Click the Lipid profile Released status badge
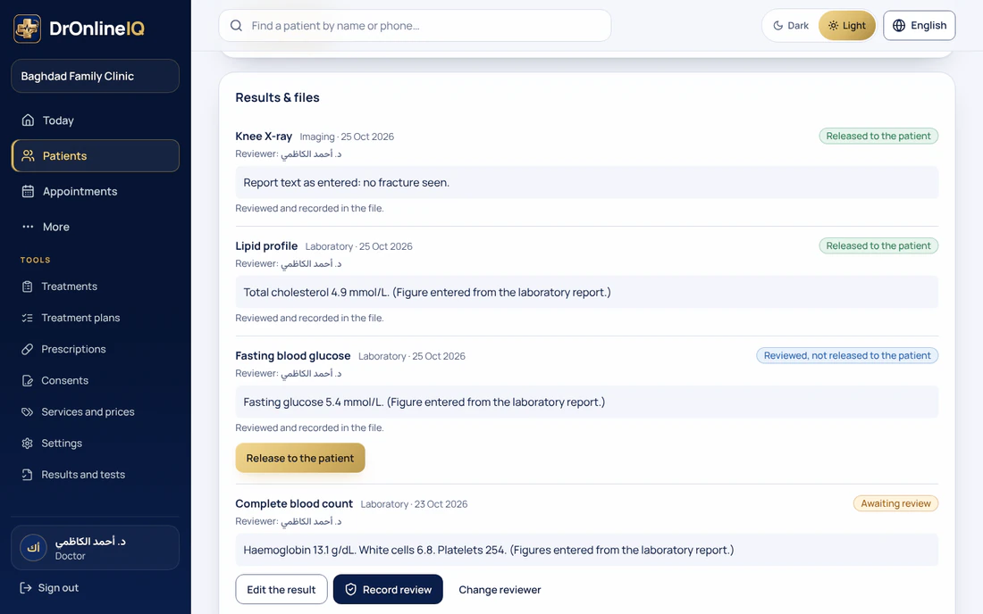This screenshot has width=983, height=614. (878, 246)
